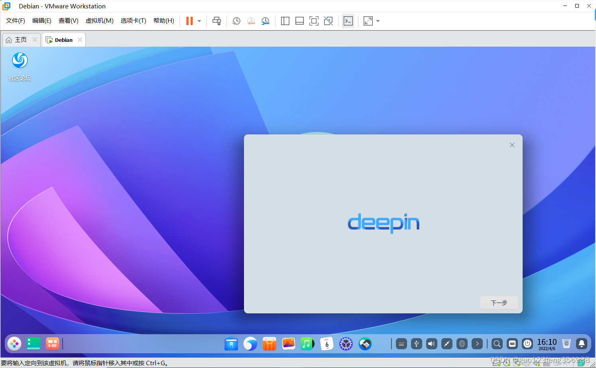Click the Bluetooth tray icon
The width and height of the screenshot is (596, 368).
(x=462, y=344)
